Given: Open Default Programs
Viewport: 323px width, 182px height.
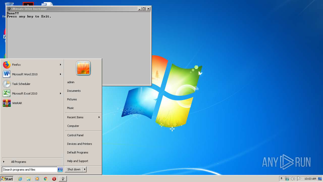Looking at the screenshot, I should point(83,152).
